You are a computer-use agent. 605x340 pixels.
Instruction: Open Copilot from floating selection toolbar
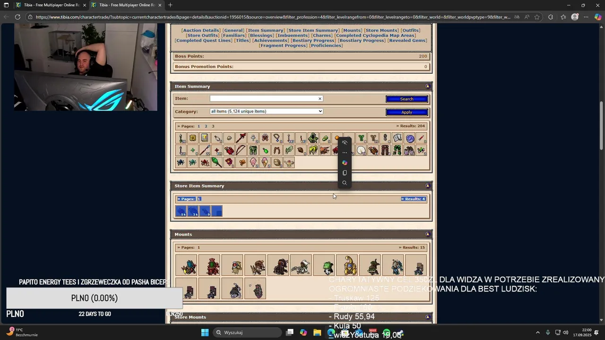point(345,163)
